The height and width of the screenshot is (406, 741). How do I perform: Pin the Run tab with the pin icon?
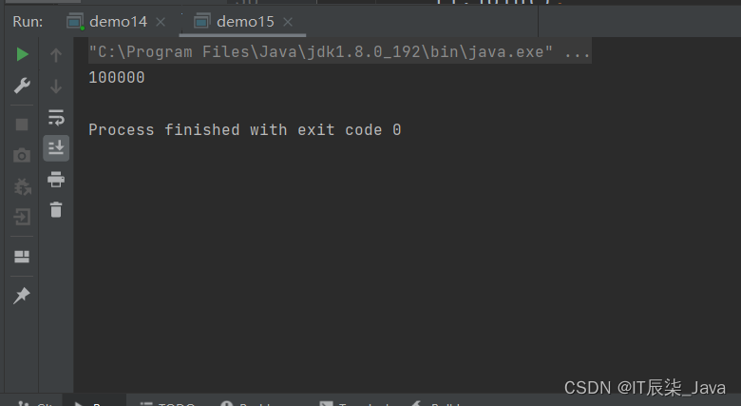22,296
